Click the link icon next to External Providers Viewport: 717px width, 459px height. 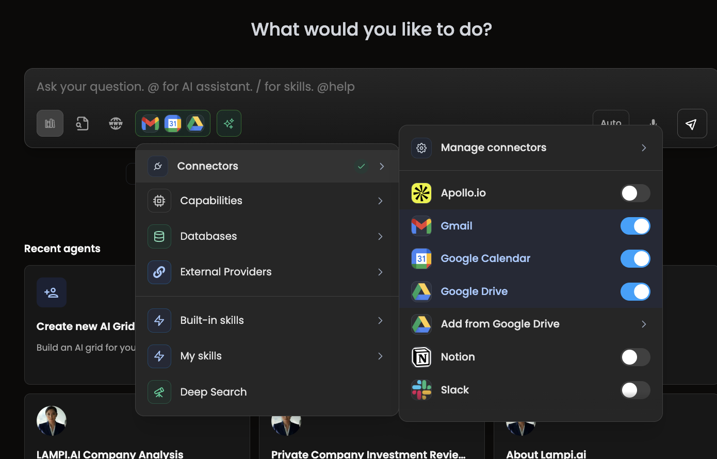click(x=159, y=272)
